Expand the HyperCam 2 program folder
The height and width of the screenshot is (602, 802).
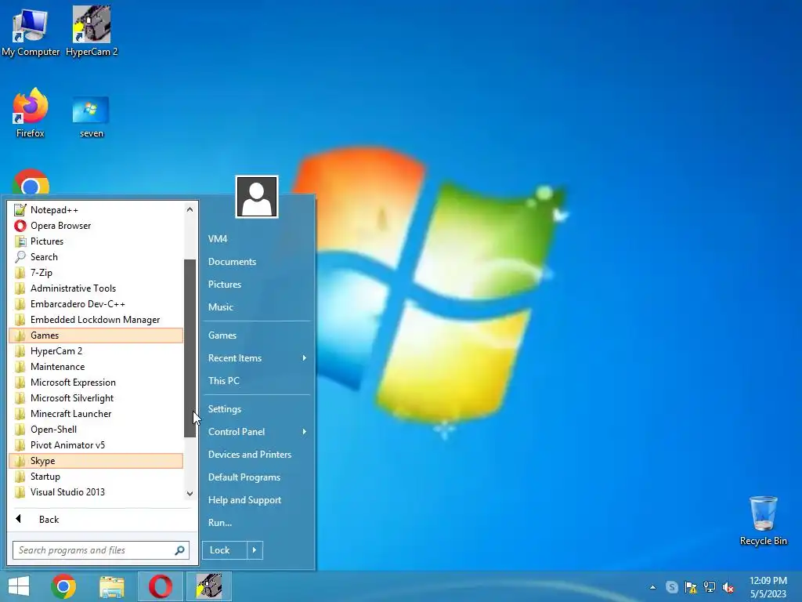tap(96, 351)
